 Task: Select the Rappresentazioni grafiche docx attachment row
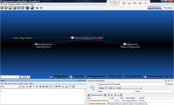[x=130, y=101]
